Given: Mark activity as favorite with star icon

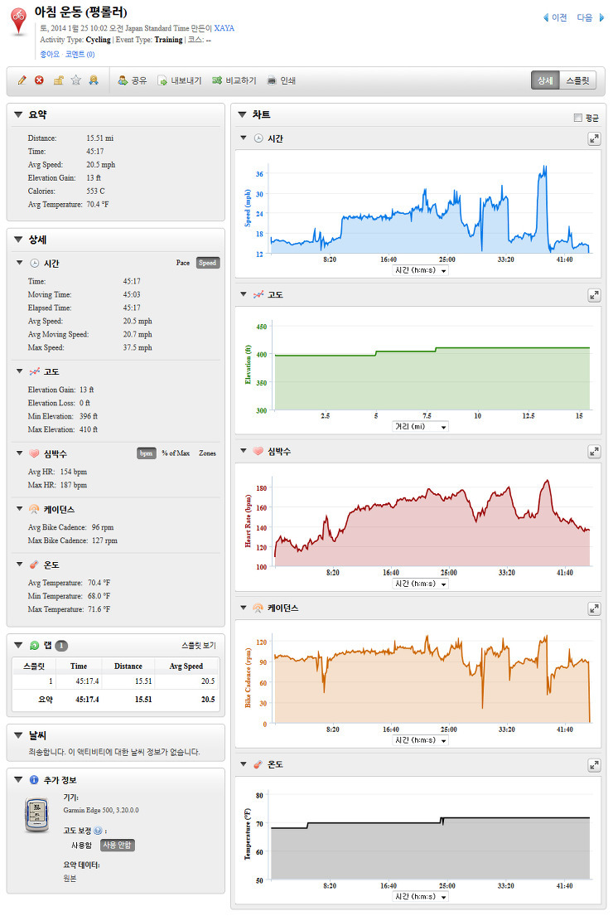Looking at the screenshot, I should pos(76,80).
